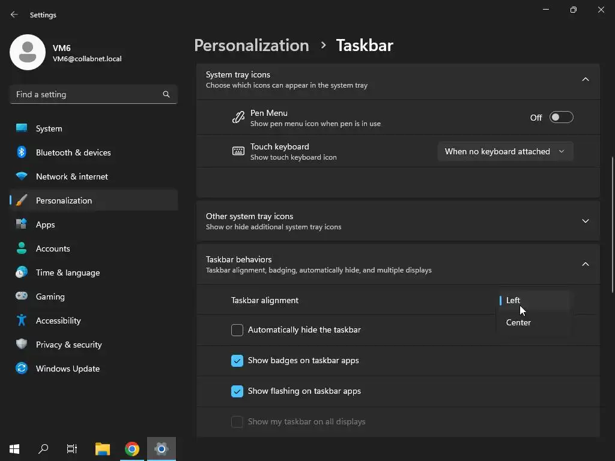Open the Touch keyboard dropdown
Viewport: 615px width, 461px height.
[504, 151]
